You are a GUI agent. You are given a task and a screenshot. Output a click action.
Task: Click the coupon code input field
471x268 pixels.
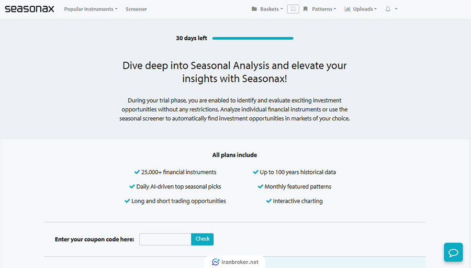165,239
